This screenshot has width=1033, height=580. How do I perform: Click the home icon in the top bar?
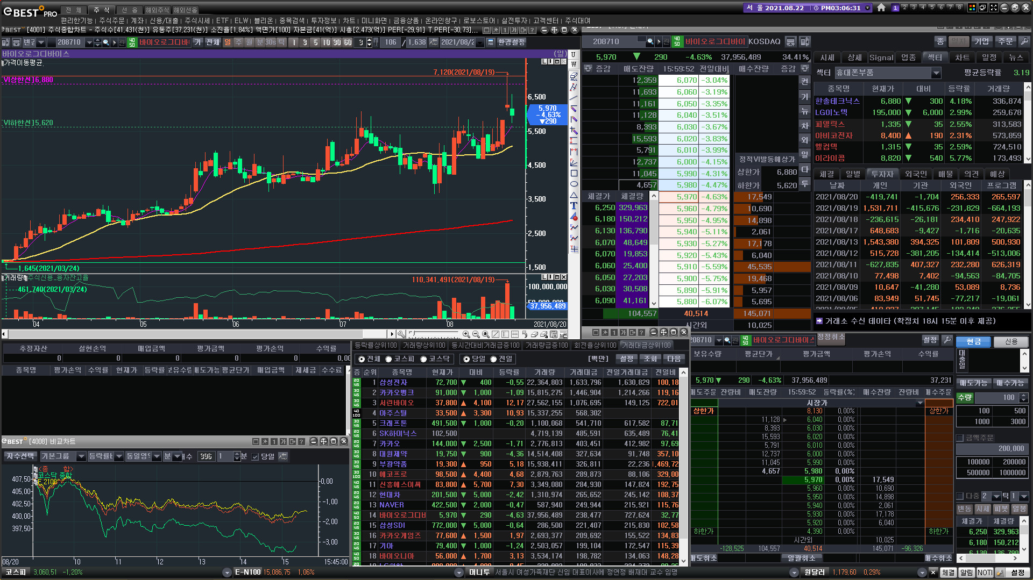click(x=881, y=8)
